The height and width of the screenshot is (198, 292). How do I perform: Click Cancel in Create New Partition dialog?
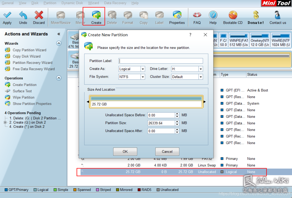pos(167,152)
